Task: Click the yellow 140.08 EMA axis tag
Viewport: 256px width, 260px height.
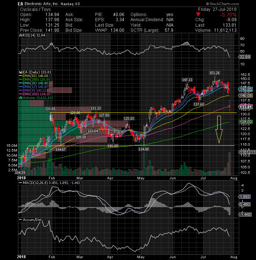Action: [x=245, y=96]
